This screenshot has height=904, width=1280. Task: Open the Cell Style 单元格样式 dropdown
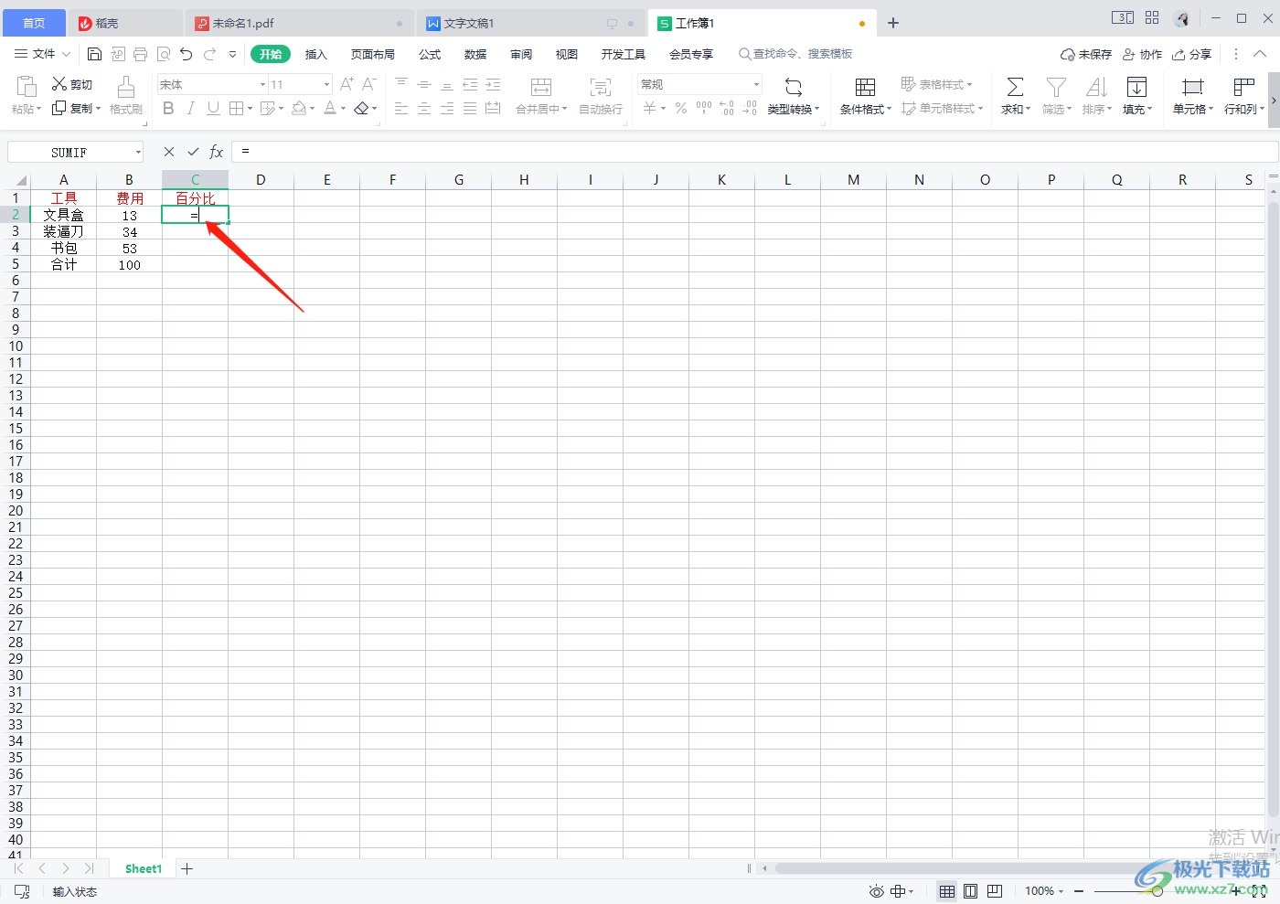942,108
